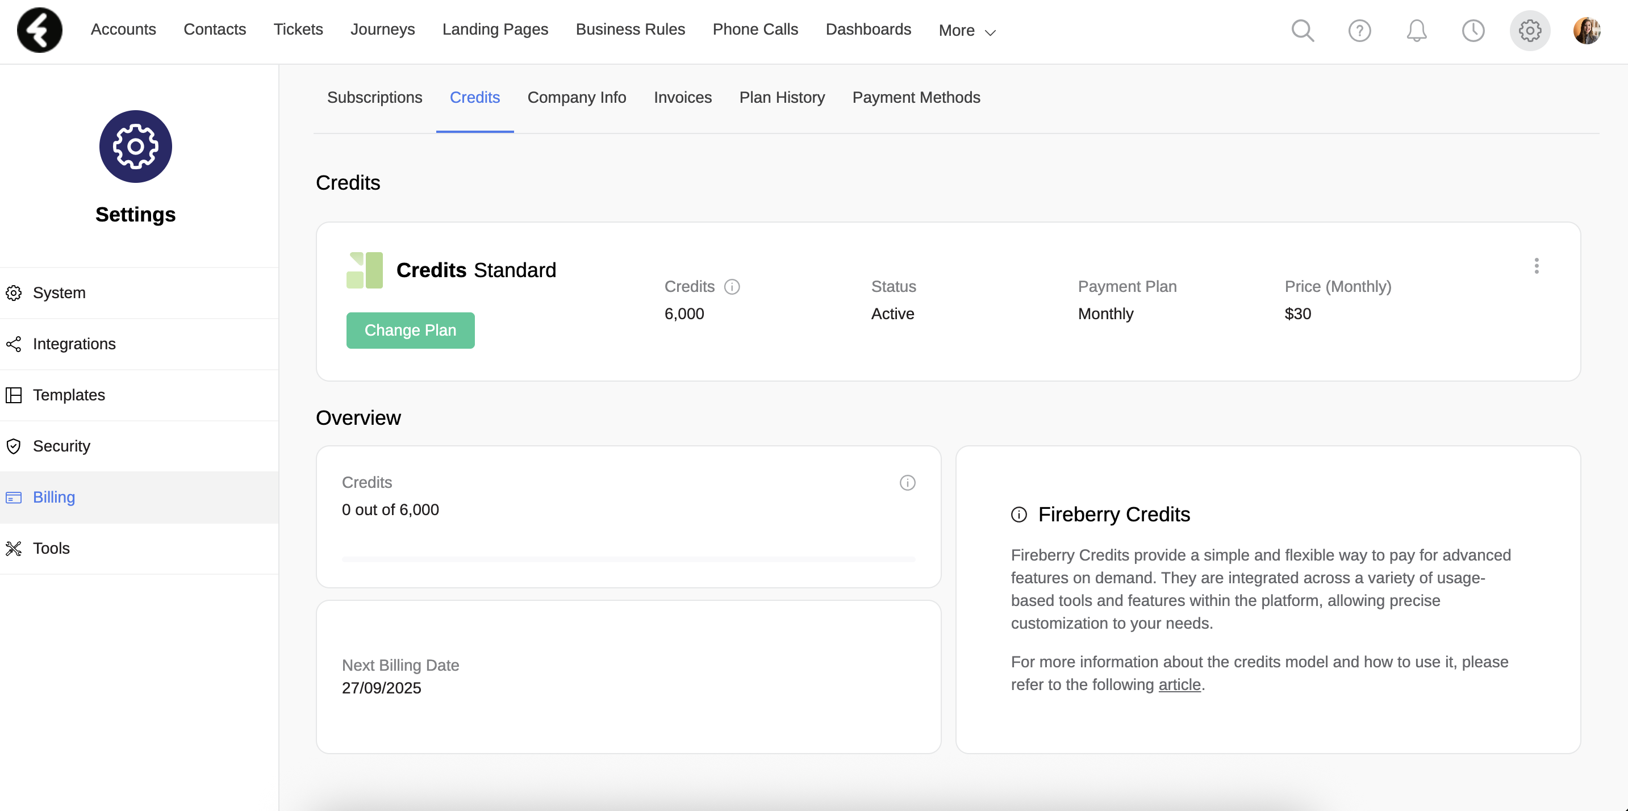Open the three-dot menu on plan card
The image size is (1628, 811).
tap(1537, 266)
